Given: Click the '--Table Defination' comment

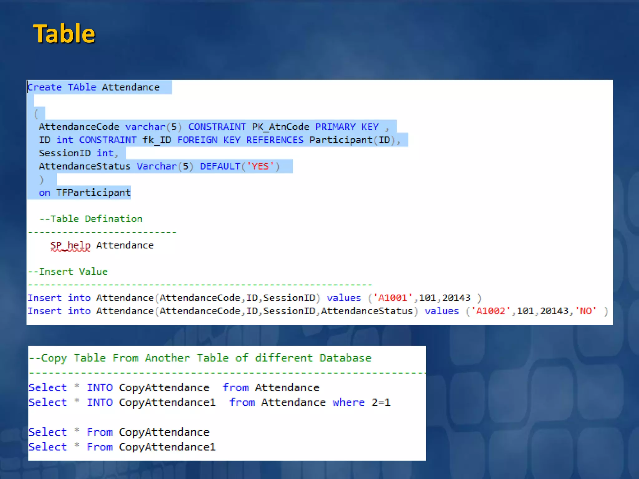Looking at the screenshot, I should point(91,219).
